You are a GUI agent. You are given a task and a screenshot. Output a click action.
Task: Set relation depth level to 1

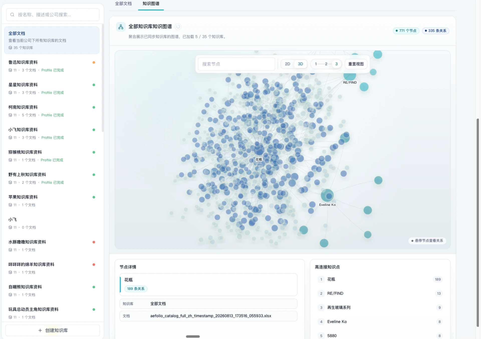pyautogui.click(x=316, y=64)
